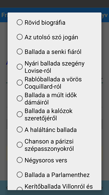Pick Nyári ballada szegény Lovise-ról radio circle
Viewport: 109px width, 195px height.
(20, 67)
